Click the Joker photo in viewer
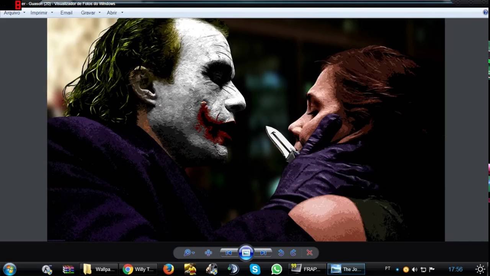This screenshot has height=276, width=490. point(246,130)
